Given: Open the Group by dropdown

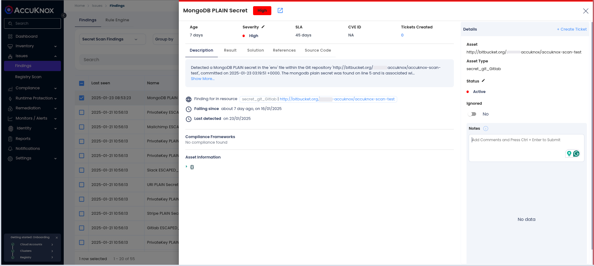Looking at the screenshot, I should point(166,39).
